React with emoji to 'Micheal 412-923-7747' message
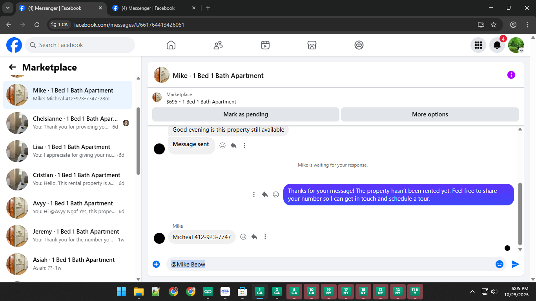The height and width of the screenshot is (301, 536). [x=243, y=237]
